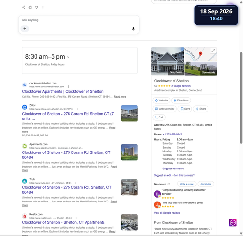The width and height of the screenshot is (243, 236).
Task: Click the red map pin marker
Action: click(x=200, y=54)
